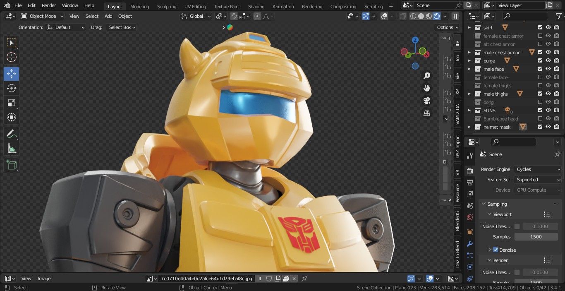This screenshot has width=565, height=291.
Task: Toggle the camera view icon
Action: point(427,101)
